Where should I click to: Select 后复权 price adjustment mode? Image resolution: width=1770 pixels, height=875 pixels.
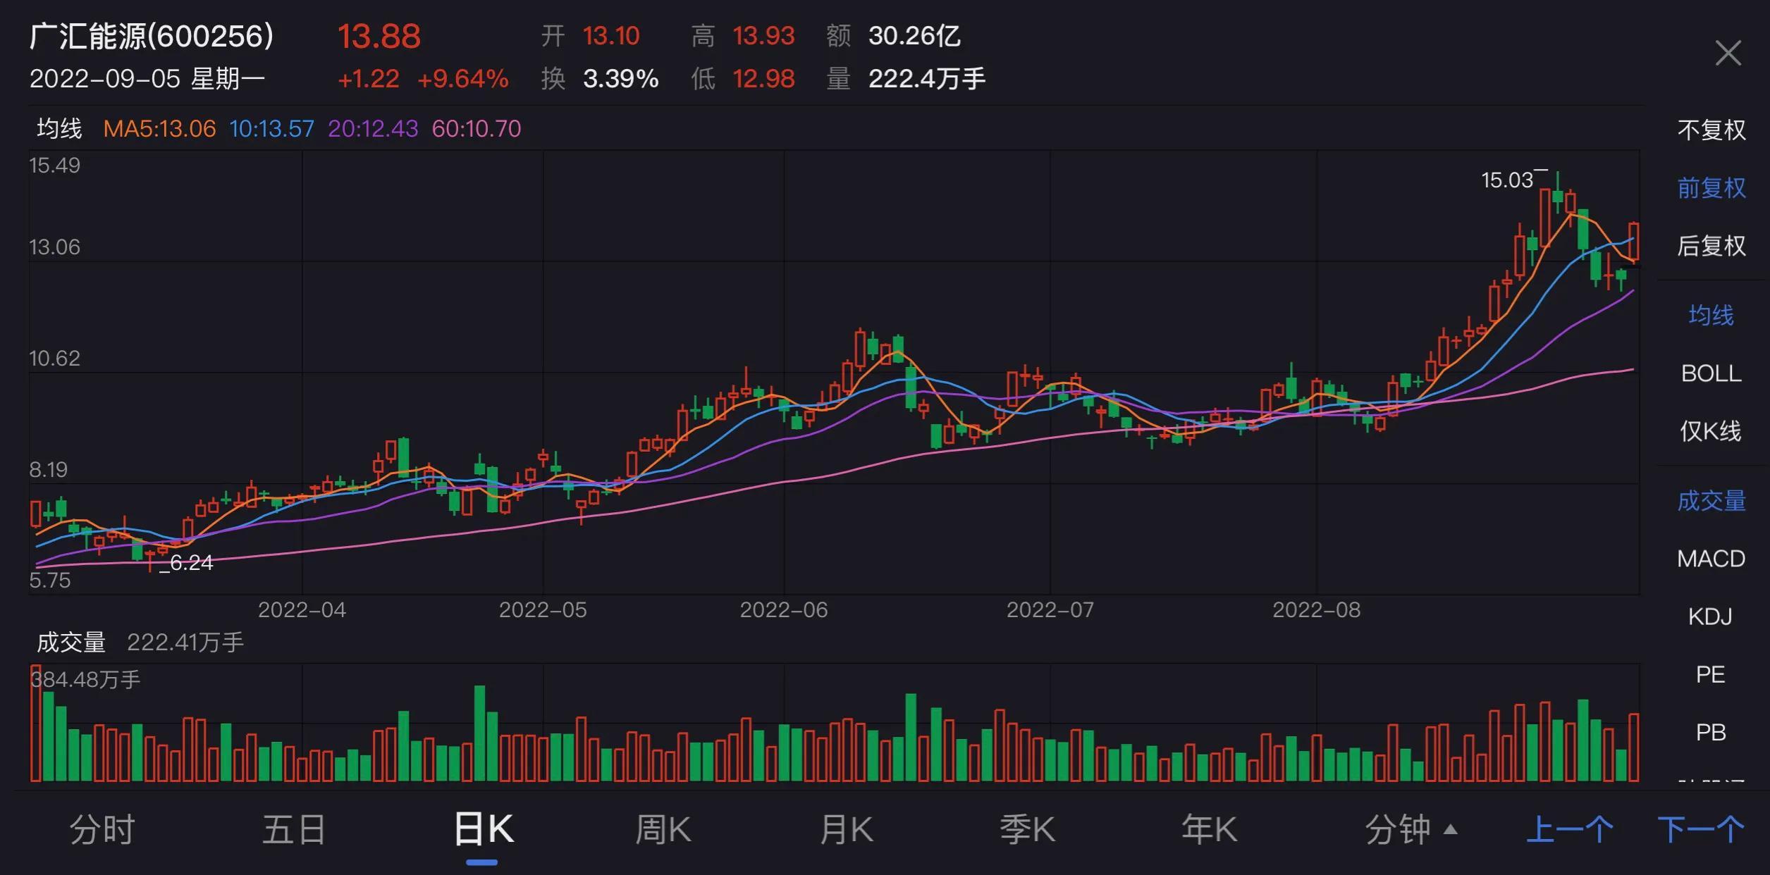pos(1711,245)
